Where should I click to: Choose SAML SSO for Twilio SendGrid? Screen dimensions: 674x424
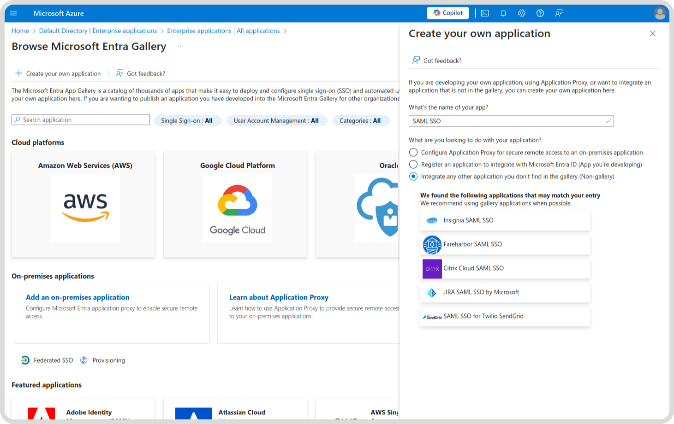(505, 317)
